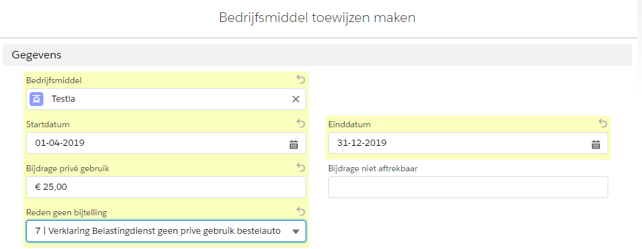
Task: Click the 'Bijdrage niet aftrekbaar' label
Action: (x=372, y=169)
